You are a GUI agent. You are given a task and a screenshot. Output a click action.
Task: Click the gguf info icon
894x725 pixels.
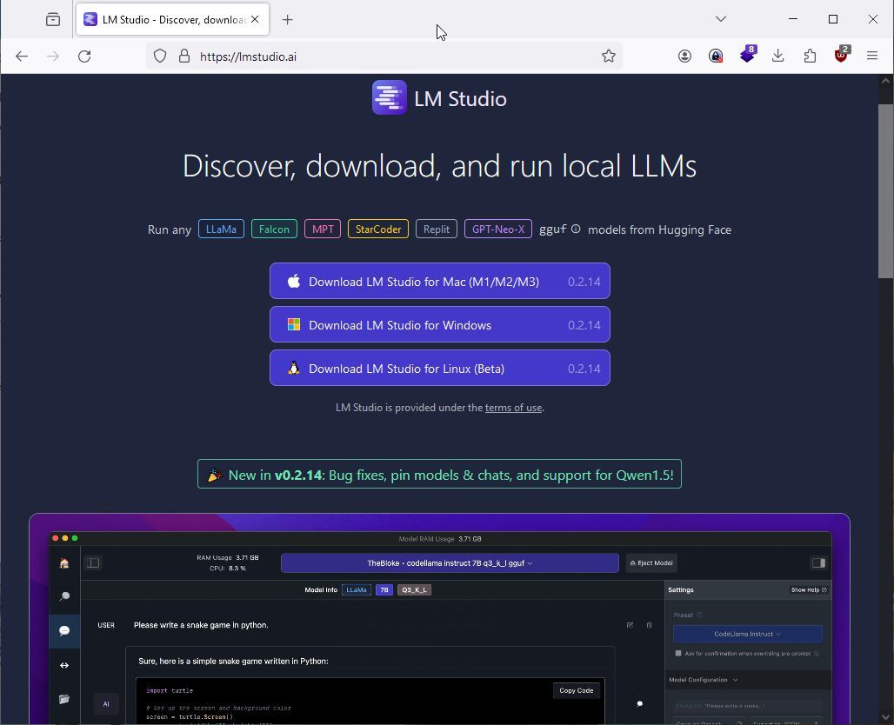point(576,229)
